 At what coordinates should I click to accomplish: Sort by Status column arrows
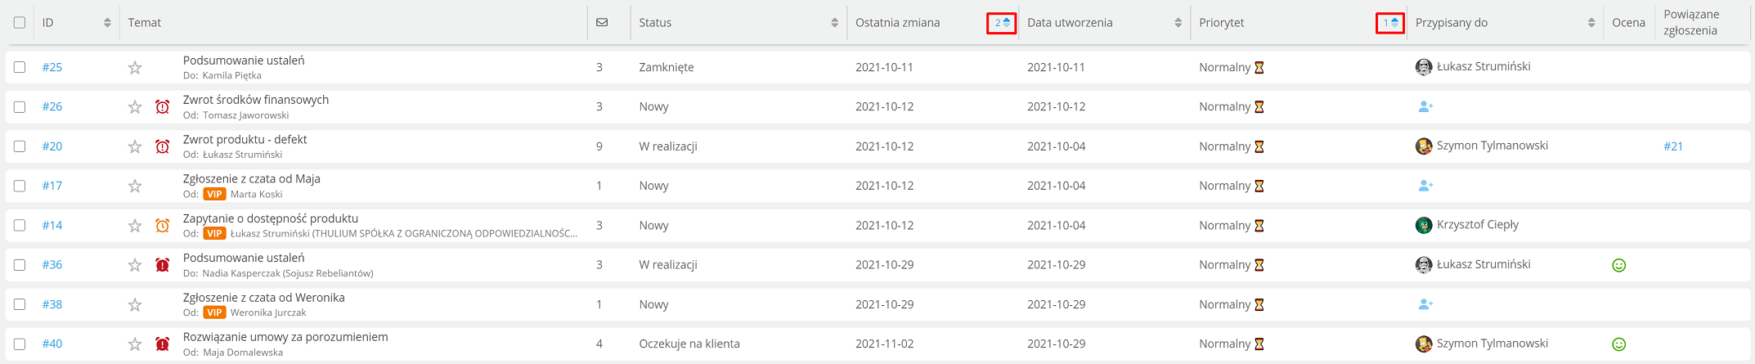pos(834,23)
